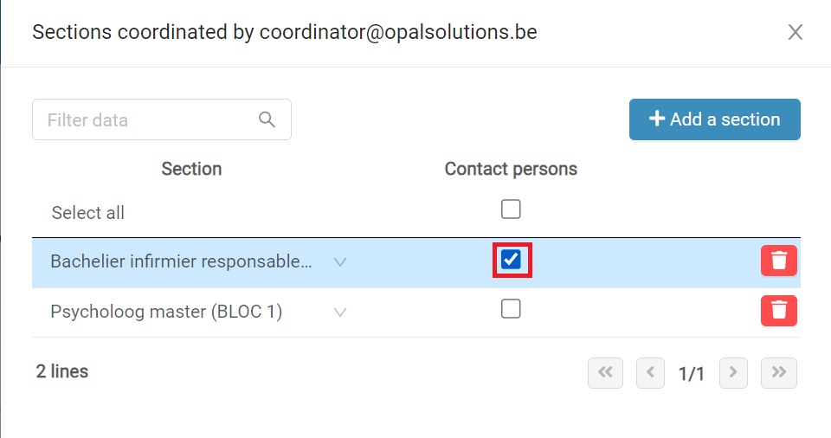Go to the first page

[605, 373]
